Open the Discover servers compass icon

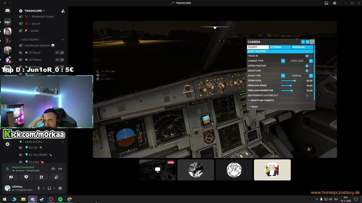7,144
